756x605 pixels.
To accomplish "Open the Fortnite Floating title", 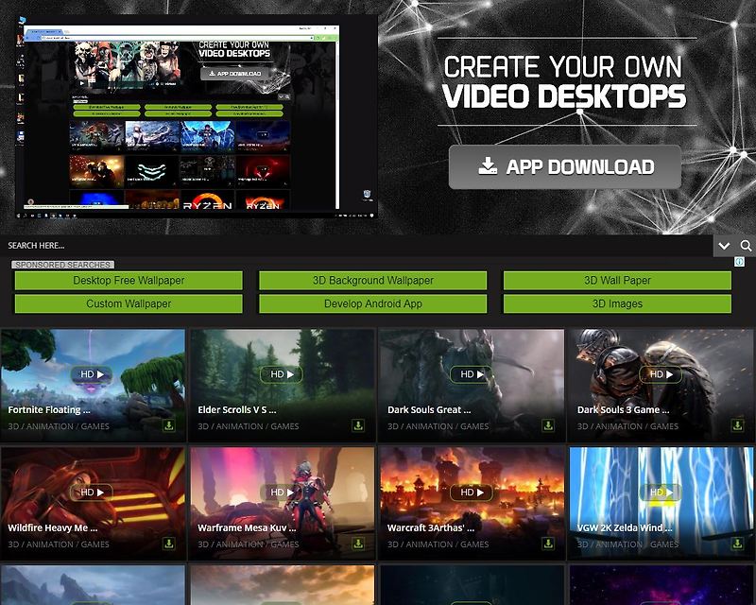I will click(49, 410).
